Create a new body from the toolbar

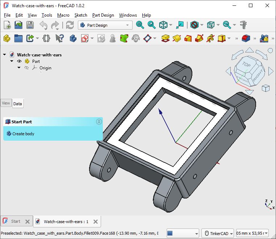[73, 38]
